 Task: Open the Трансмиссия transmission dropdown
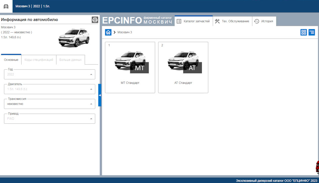coord(91,104)
